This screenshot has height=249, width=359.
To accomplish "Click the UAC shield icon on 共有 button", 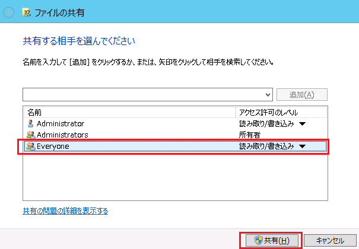I will (259, 240).
